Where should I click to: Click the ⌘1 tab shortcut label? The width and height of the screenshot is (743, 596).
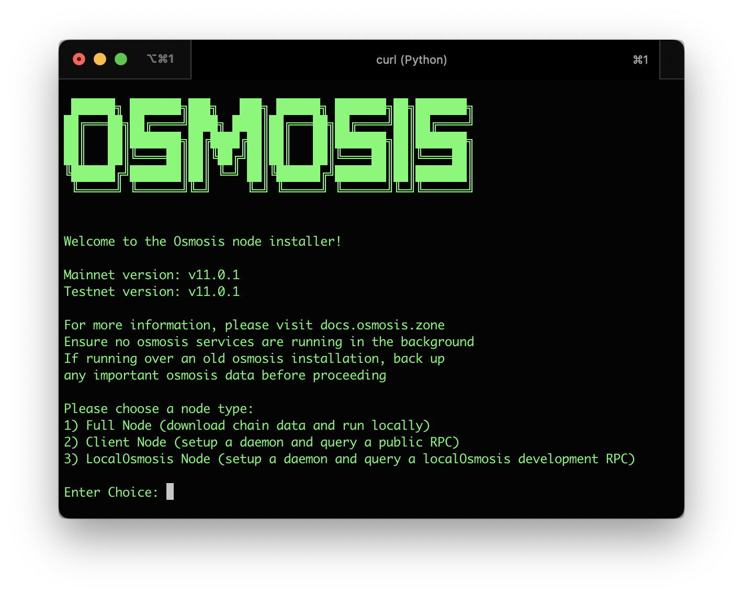[x=640, y=60]
